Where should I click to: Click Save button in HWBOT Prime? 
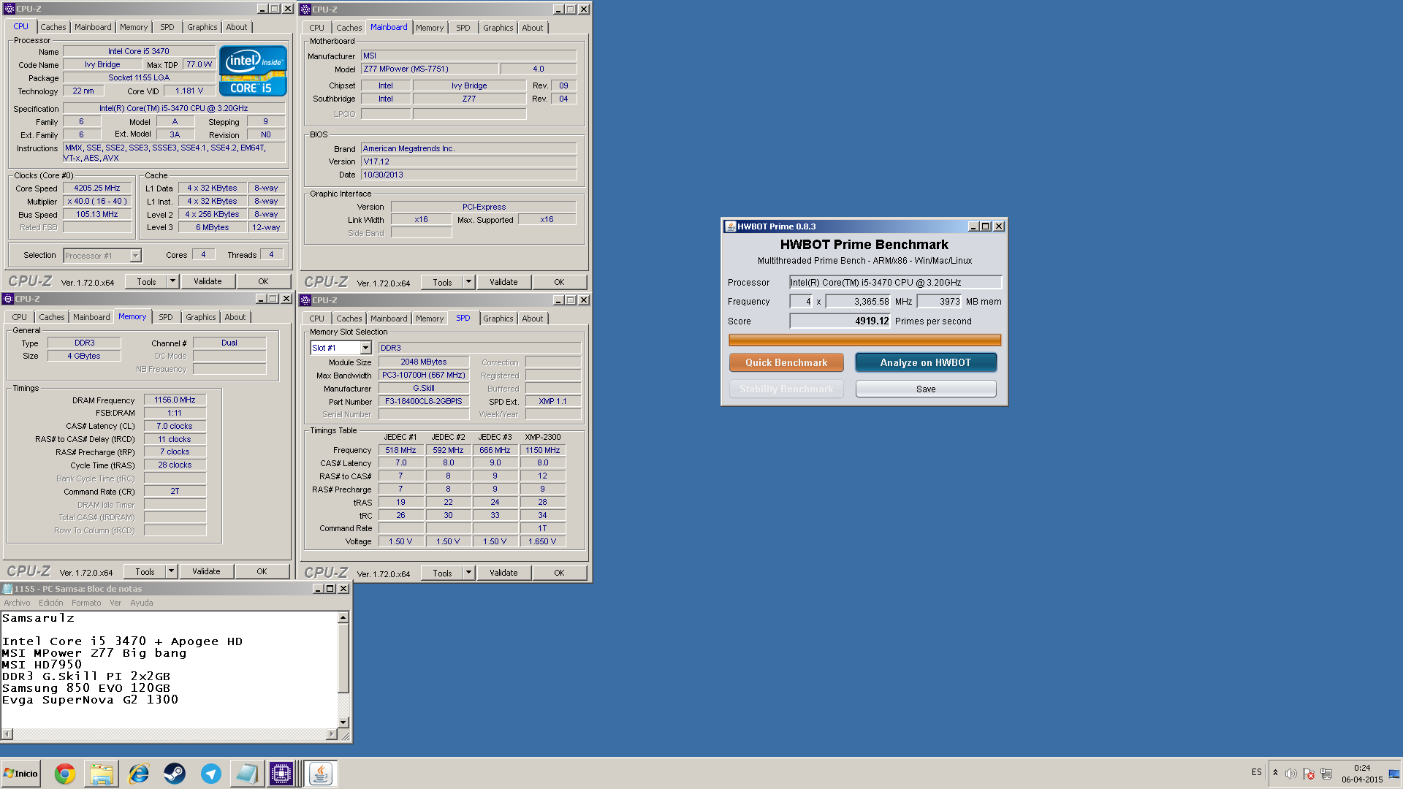pos(926,389)
